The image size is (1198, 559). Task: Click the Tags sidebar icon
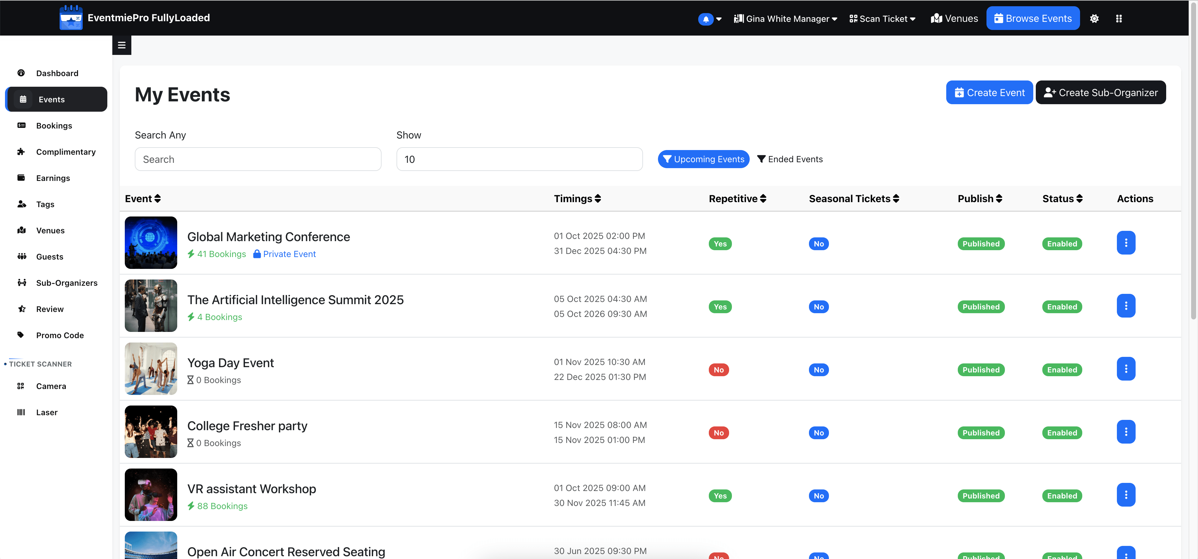point(22,204)
